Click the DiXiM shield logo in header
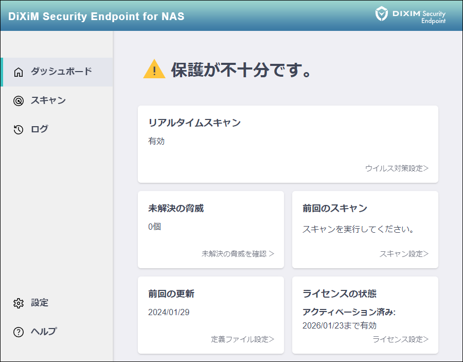The height and width of the screenshot is (362, 463). click(x=381, y=14)
